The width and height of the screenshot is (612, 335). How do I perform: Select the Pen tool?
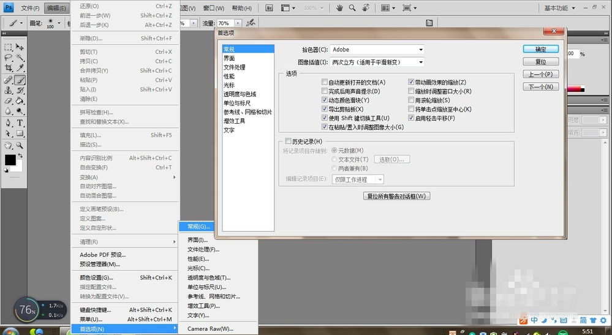9,122
